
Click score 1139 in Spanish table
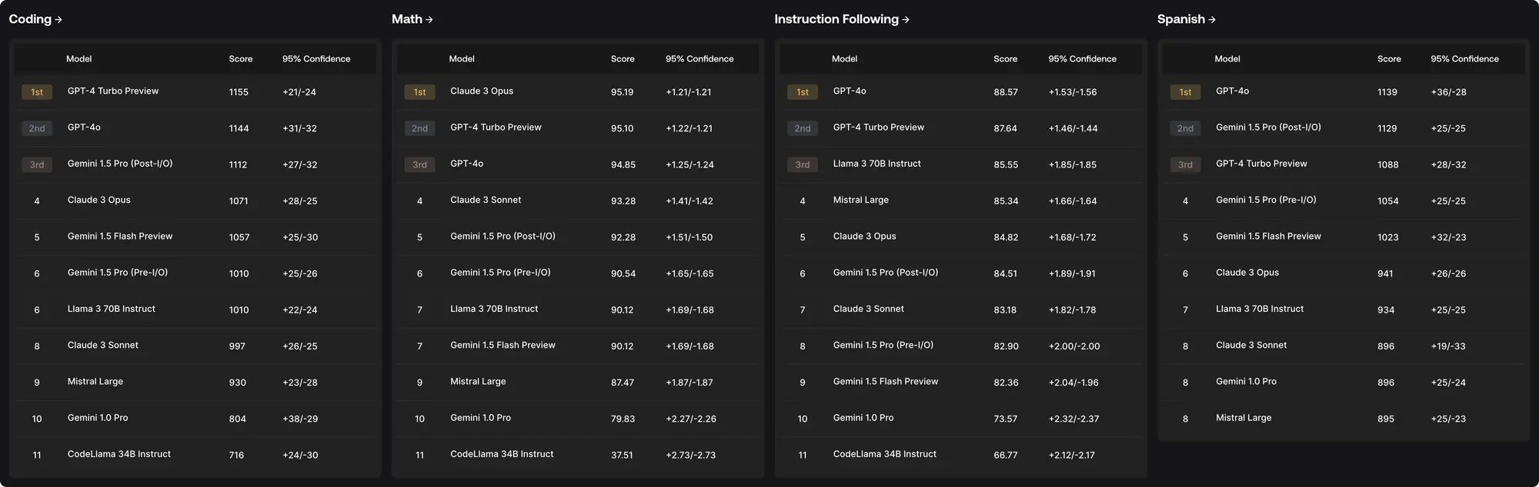click(x=1387, y=92)
